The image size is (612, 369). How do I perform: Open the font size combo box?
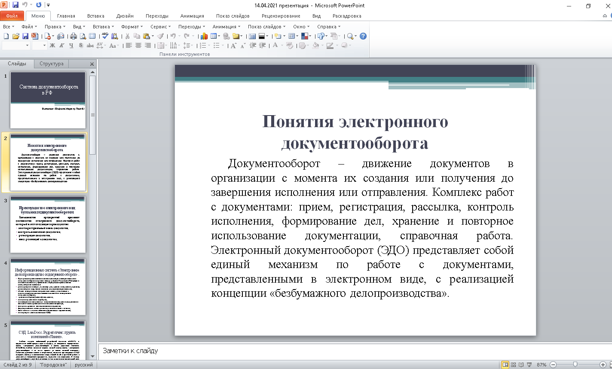click(39, 46)
